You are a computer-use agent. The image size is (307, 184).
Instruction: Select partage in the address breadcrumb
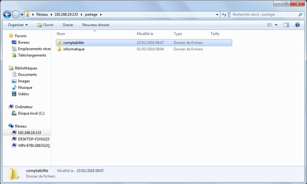(x=91, y=15)
